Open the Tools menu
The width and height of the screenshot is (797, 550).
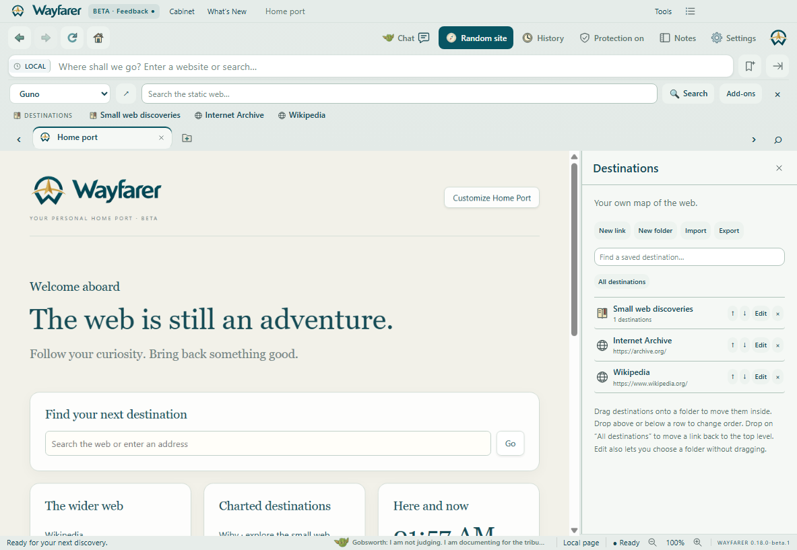point(663,11)
